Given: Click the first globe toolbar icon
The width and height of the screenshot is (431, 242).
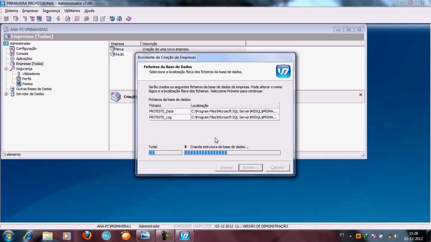Looking at the screenshot, I should (x=112, y=19).
